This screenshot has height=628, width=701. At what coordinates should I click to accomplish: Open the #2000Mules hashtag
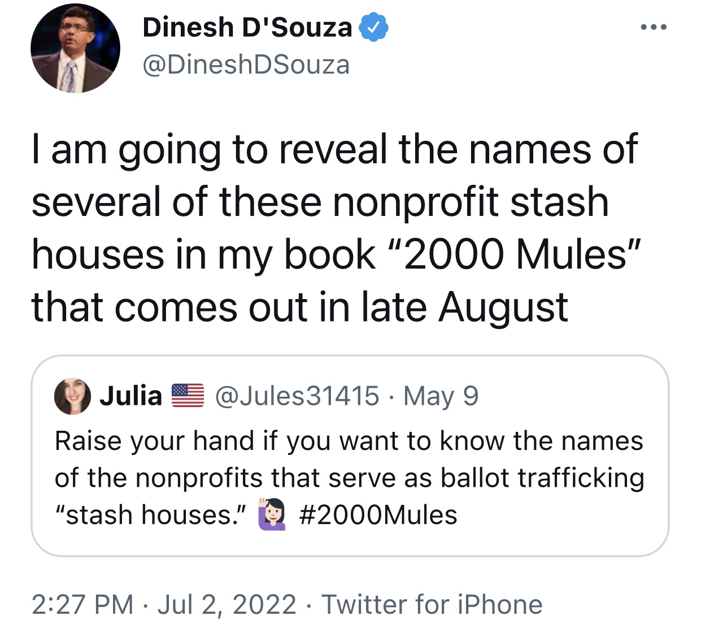(x=378, y=514)
